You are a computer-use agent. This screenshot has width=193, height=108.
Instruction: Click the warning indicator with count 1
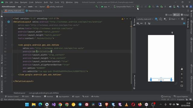[x=123, y=19]
